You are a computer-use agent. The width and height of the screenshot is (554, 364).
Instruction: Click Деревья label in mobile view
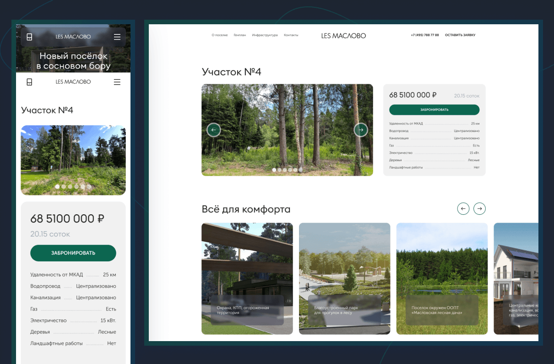pyautogui.click(x=40, y=332)
